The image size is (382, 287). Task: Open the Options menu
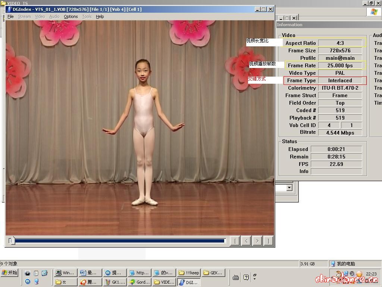(x=71, y=16)
